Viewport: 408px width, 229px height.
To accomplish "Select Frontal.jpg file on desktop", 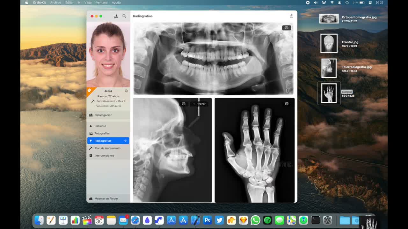I will pyautogui.click(x=329, y=43).
